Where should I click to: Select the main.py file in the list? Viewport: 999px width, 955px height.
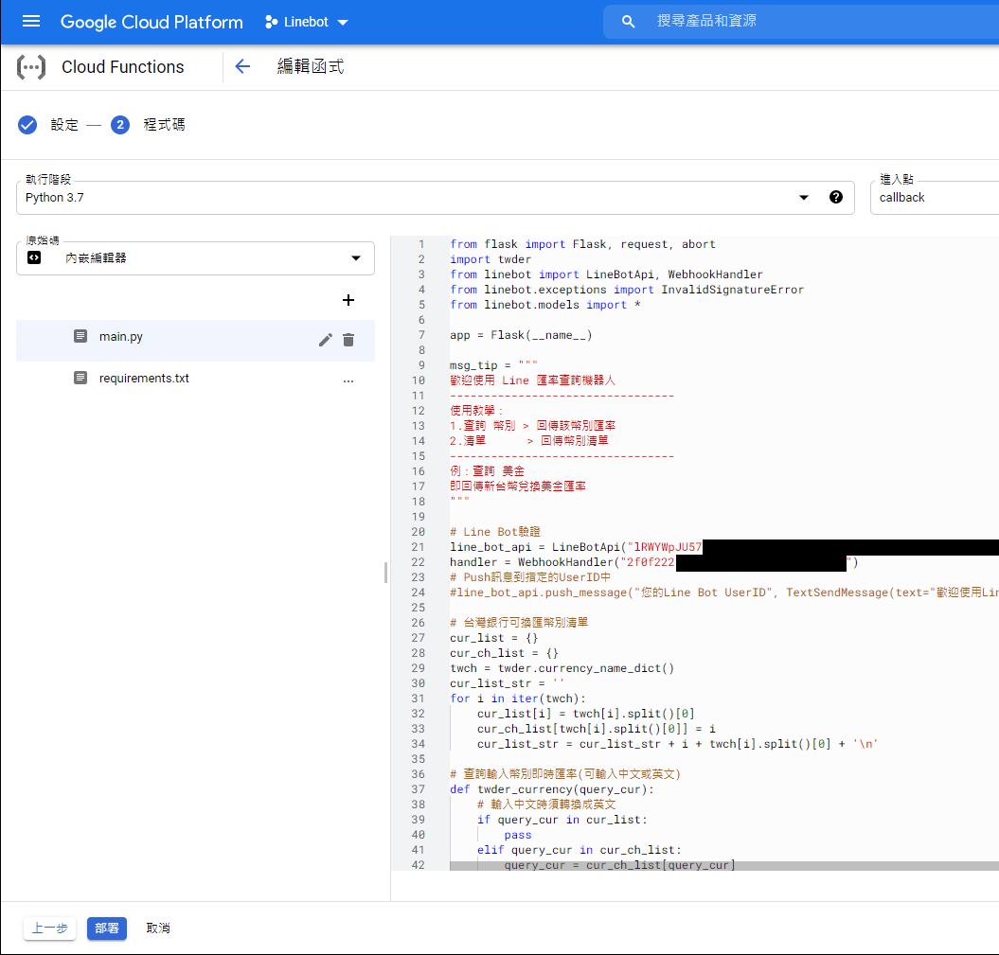click(x=195, y=340)
